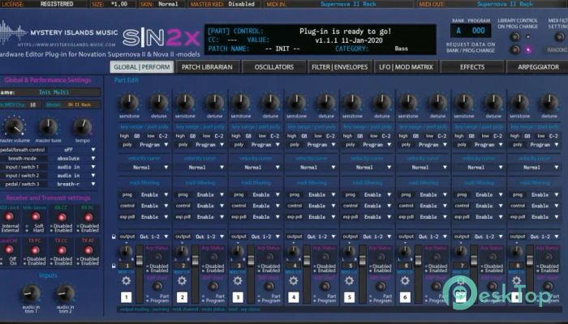Click part 1 detune knob
The height and width of the screenshot is (324, 568).
[159, 103]
